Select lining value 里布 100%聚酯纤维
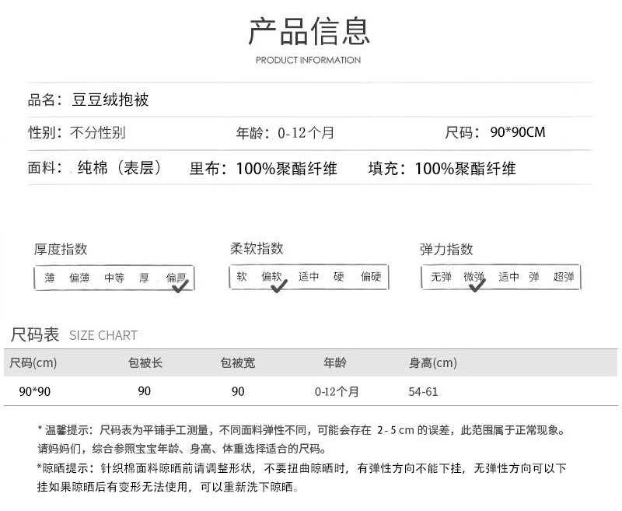The image size is (622, 511). pyautogui.click(x=263, y=168)
